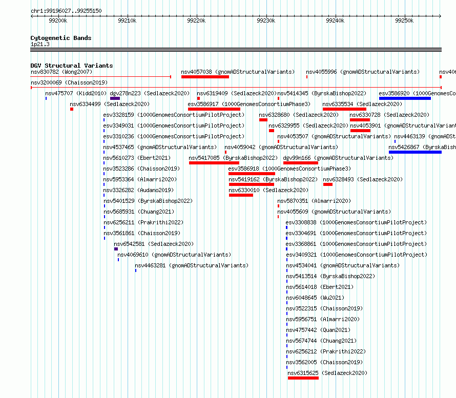Viewport: 456px width, 398px height.
Task: Open nsv6256212 (Prakrithi2022) label
Action: pos(326,351)
